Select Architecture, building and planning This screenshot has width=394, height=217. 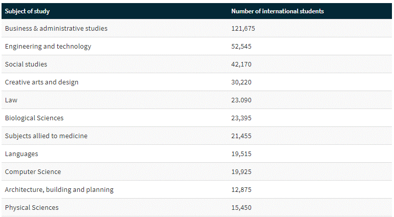pyautogui.click(x=59, y=190)
